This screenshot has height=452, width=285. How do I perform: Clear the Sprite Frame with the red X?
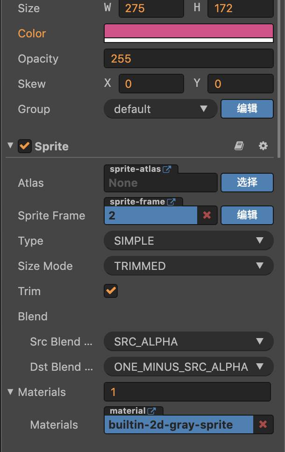click(x=208, y=215)
